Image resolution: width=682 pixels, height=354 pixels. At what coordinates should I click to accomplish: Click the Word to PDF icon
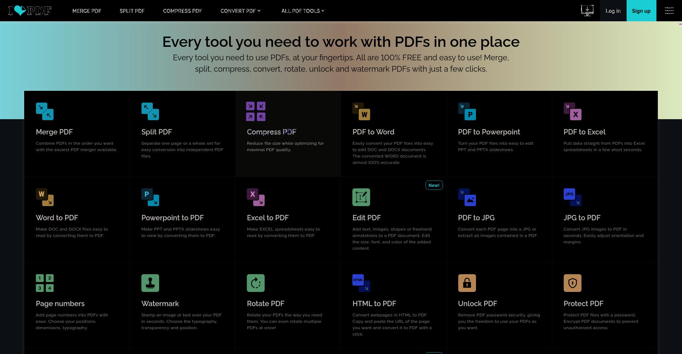coord(45,197)
